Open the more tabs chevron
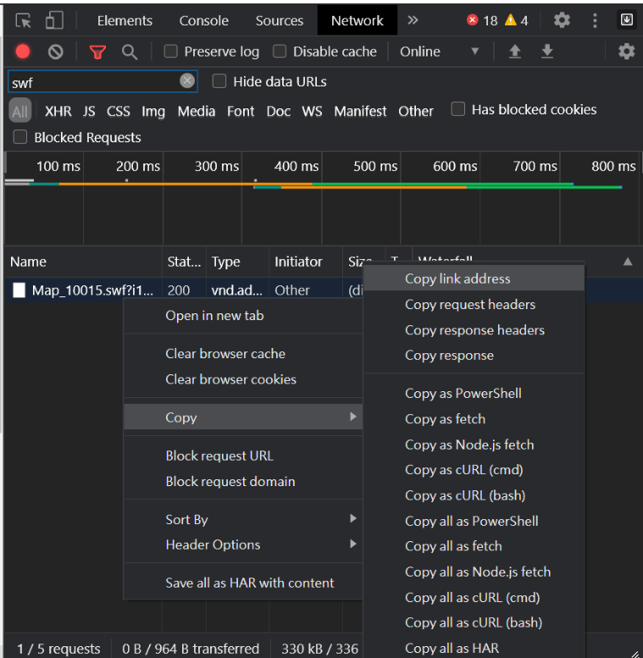 pyautogui.click(x=413, y=20)
